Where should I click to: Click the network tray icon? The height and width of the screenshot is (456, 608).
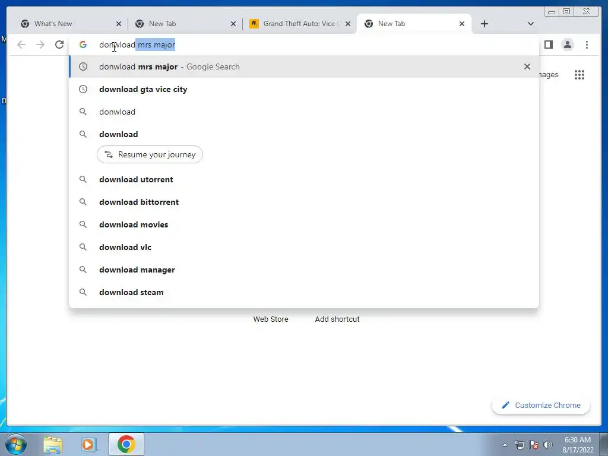pos(519,445)
